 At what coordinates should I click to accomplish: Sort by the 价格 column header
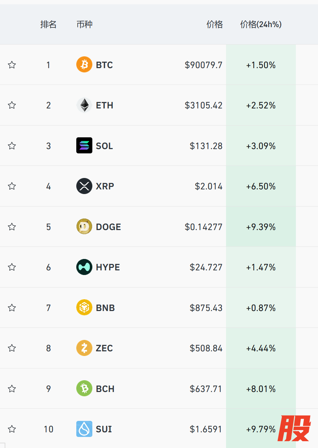click(x=215, y=25)
